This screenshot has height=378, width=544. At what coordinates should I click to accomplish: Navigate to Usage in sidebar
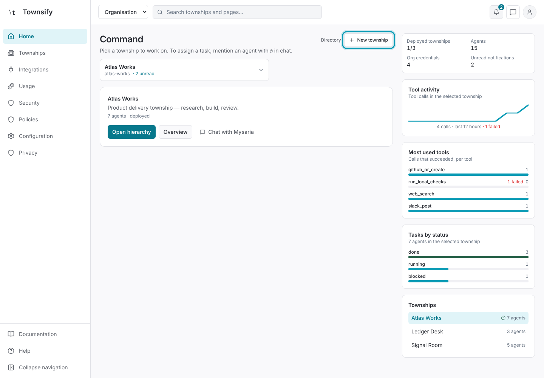coord(45,86)
